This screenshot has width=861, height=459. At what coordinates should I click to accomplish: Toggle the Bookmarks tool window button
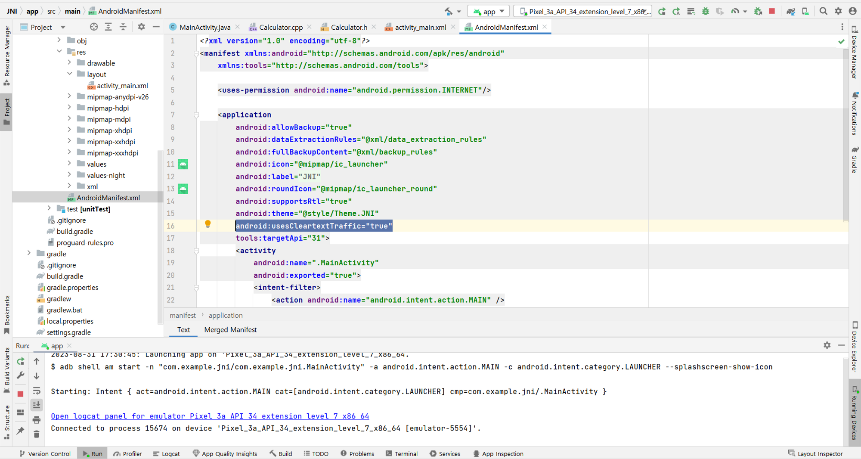tap(6, 315)
